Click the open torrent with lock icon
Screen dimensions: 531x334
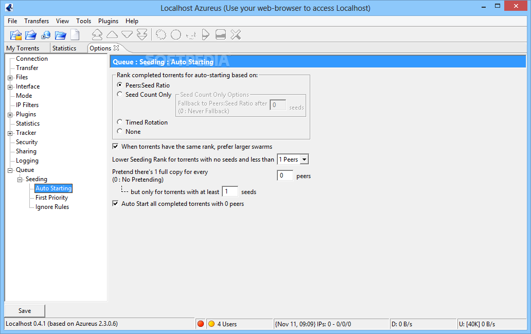point(15,35)
